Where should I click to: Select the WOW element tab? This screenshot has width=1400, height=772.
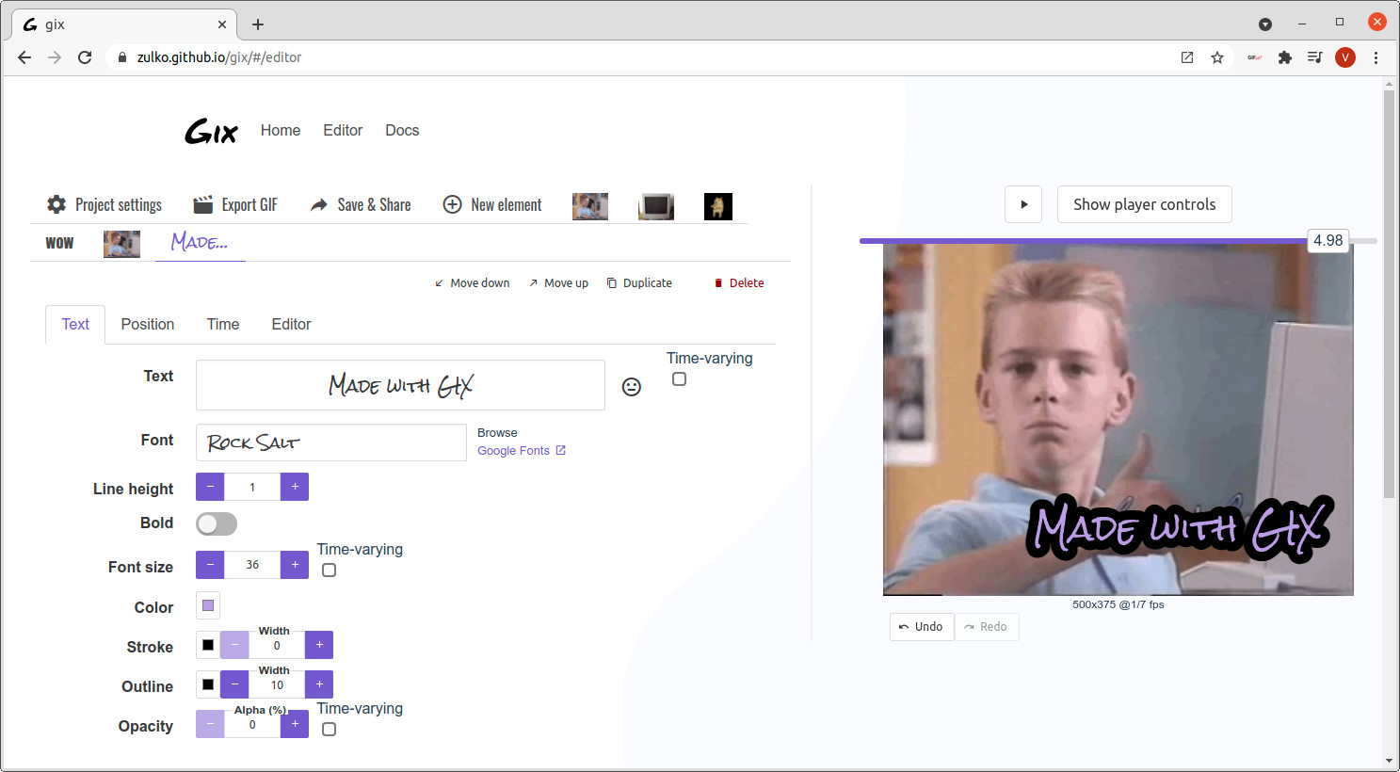coord(59,243)
